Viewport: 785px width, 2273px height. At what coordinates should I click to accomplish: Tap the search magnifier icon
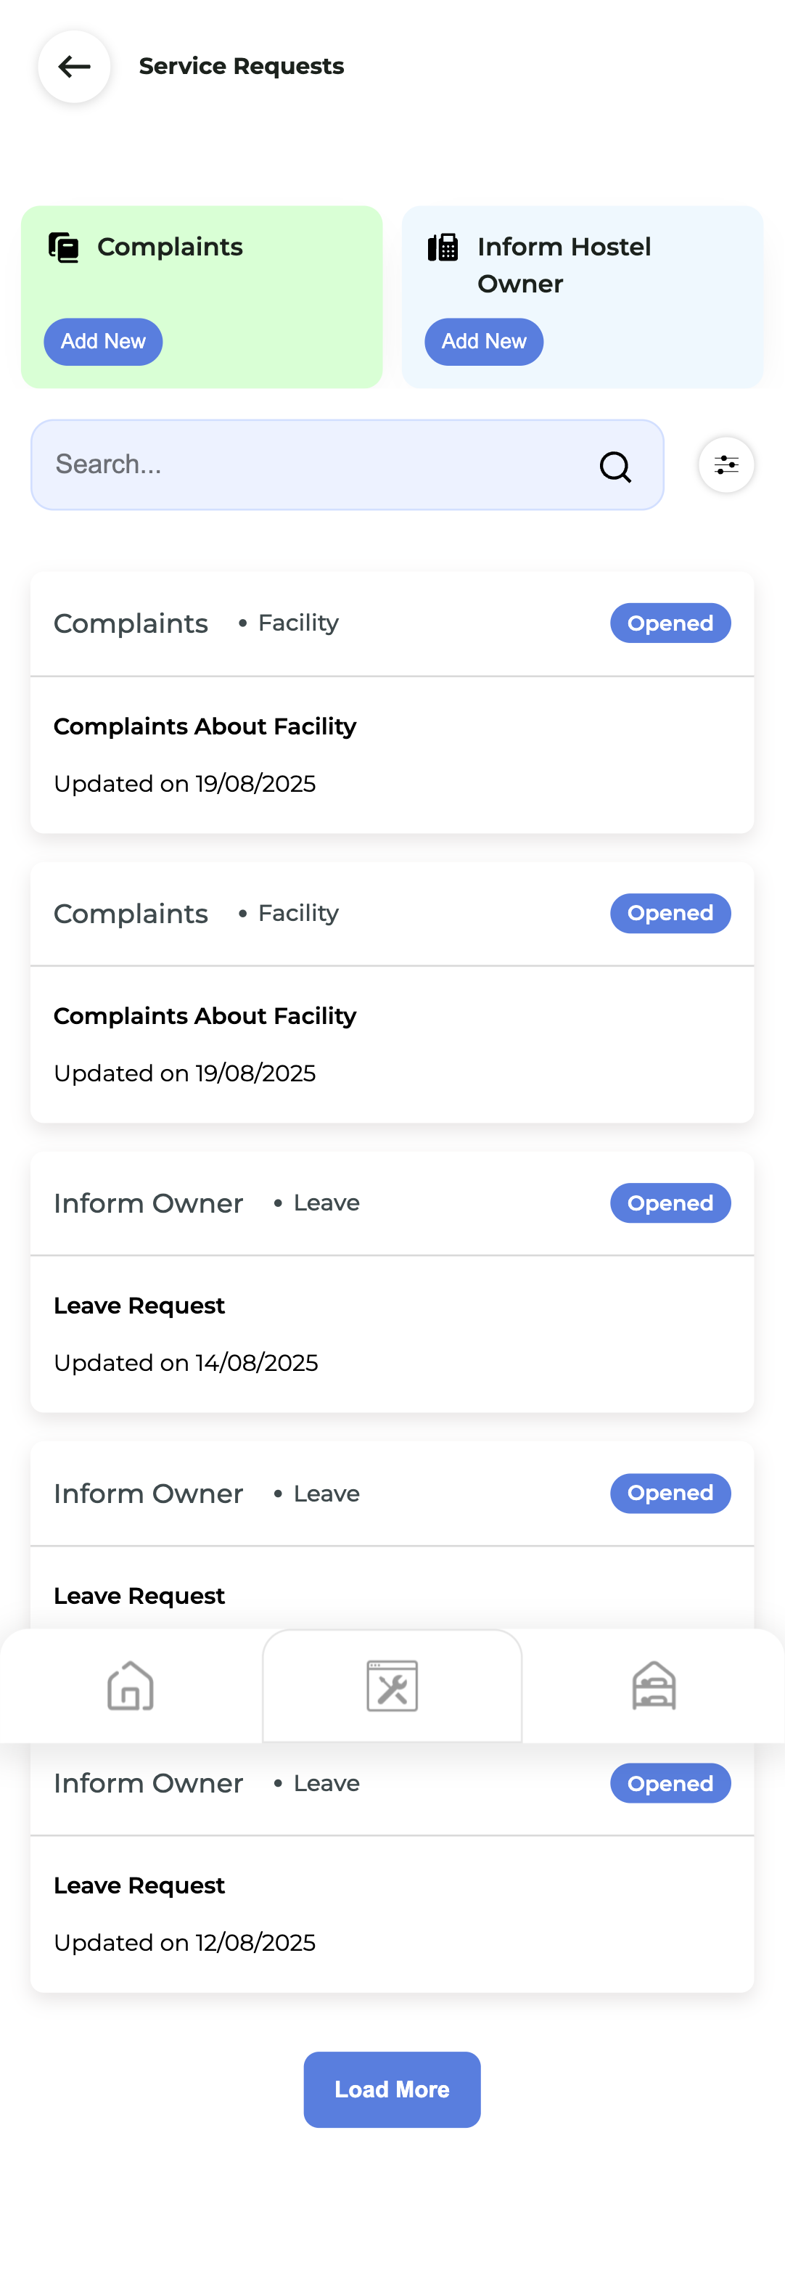tap(615, 466)
